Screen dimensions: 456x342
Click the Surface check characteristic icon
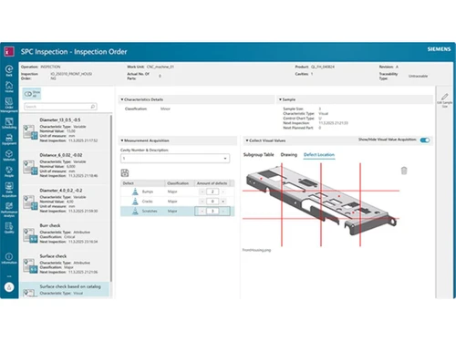point(30,265)
